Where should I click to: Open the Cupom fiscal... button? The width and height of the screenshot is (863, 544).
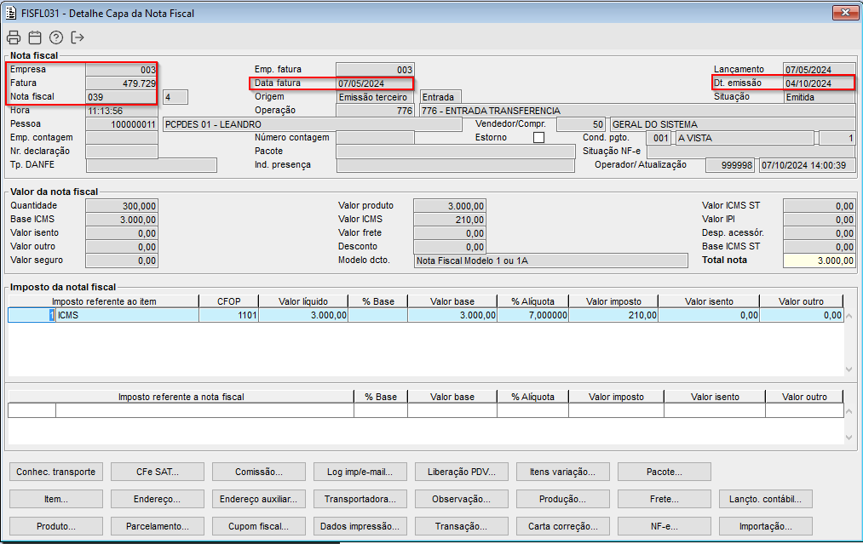[x=259, y=526]
